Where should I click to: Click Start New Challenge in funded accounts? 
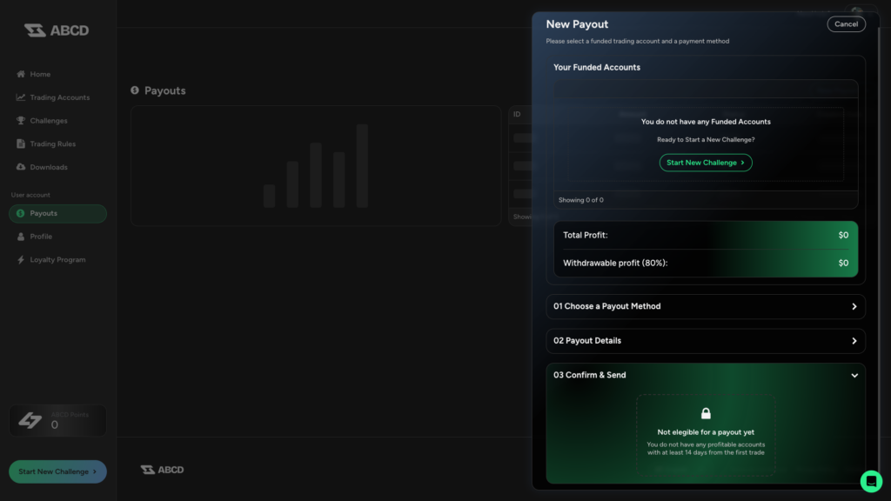point(705,163)
